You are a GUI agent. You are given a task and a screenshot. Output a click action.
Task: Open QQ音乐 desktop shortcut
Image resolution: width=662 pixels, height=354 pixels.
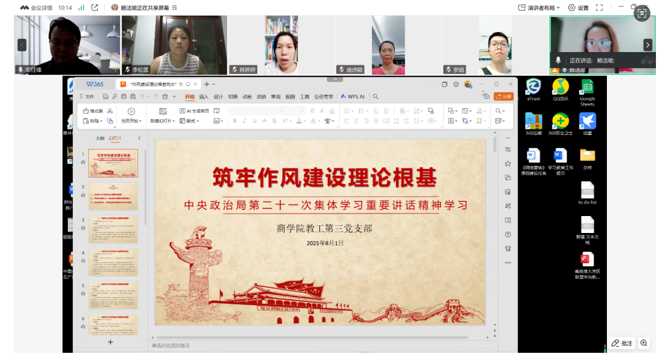coord(560,87)
